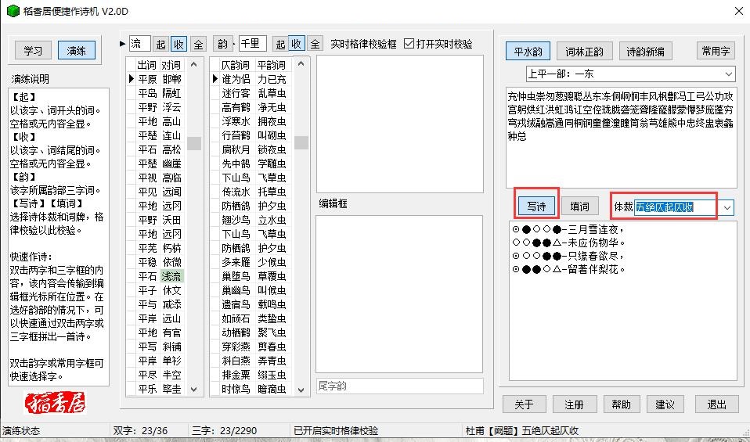Select the 平韵词 column header
Screen dimensions: 750x442
[x=271, y=65]
